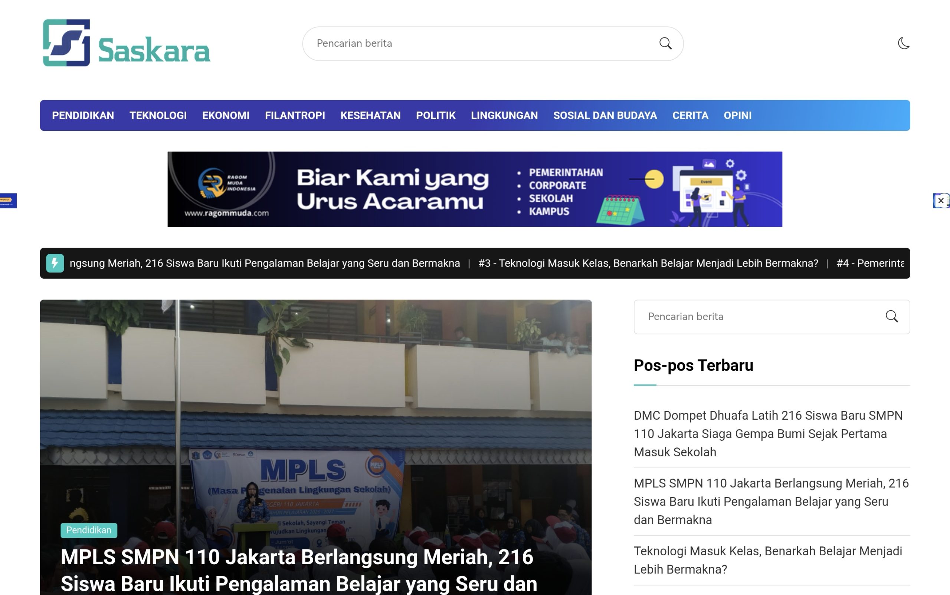
Task: Open the Ragom Muda Indonesia banner ad
Action: point(475,189)
